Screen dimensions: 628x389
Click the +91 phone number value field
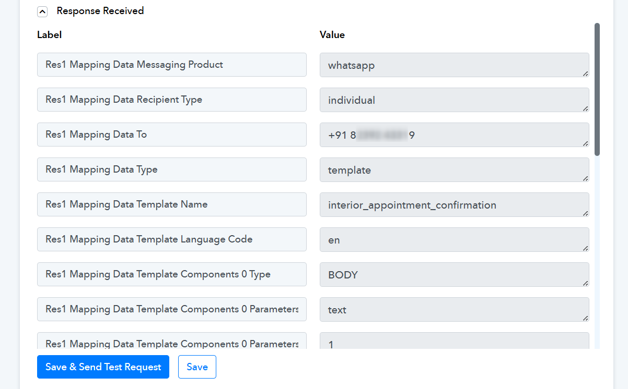(x=455, y=135)
